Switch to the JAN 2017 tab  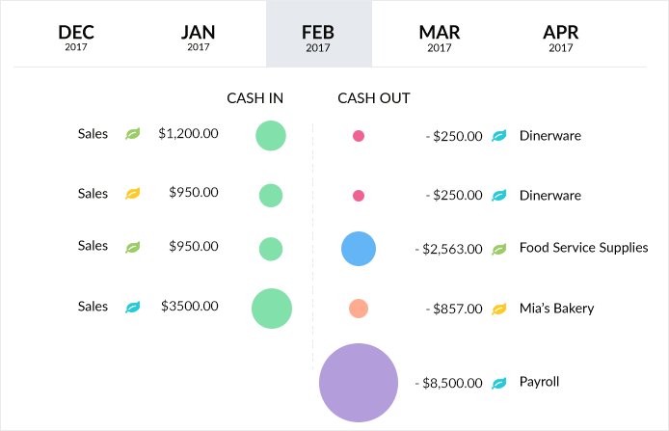[198, 37]
